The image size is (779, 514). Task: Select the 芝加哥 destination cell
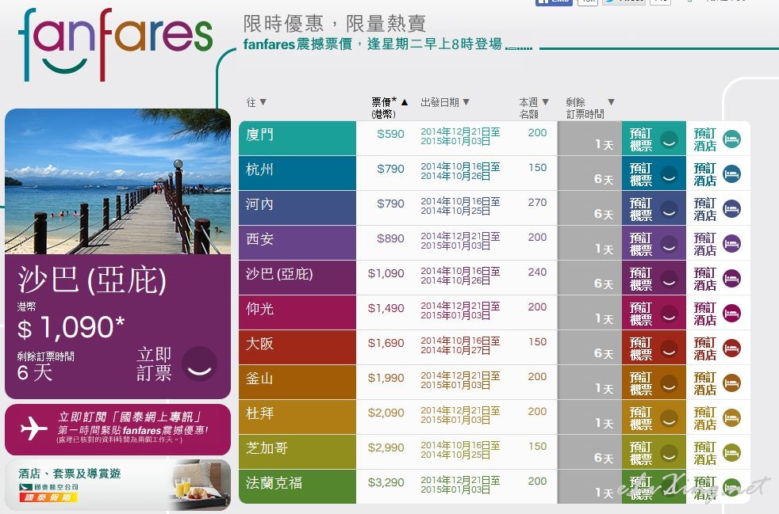click(x=297, y=452)
